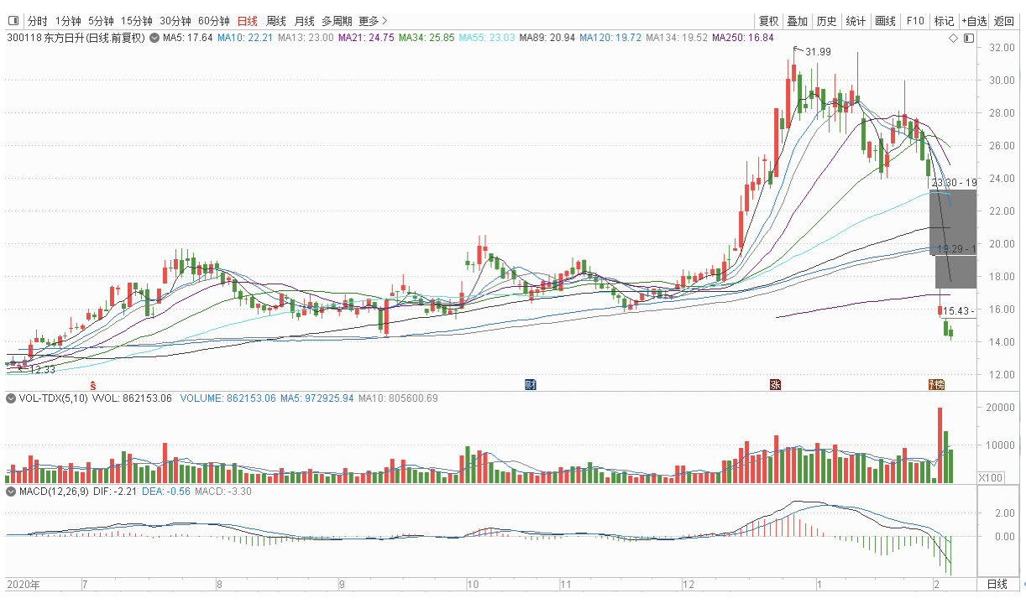Select the 60分钟 period tab

pos(213,21)
